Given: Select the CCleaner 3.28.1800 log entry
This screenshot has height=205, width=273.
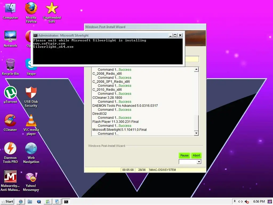Looking at the screenshot, I should pos(107,98).
